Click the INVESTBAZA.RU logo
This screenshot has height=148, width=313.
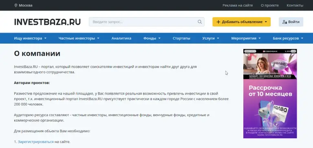coord(47,22)
